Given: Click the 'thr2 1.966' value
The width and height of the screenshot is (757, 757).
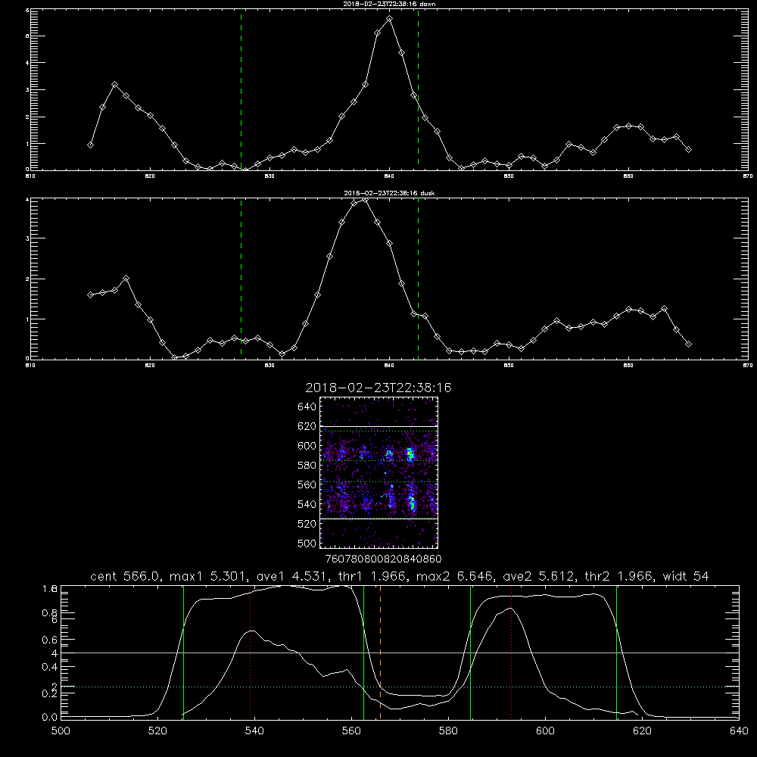Looking at the screenshot, I should click(619, 576).
